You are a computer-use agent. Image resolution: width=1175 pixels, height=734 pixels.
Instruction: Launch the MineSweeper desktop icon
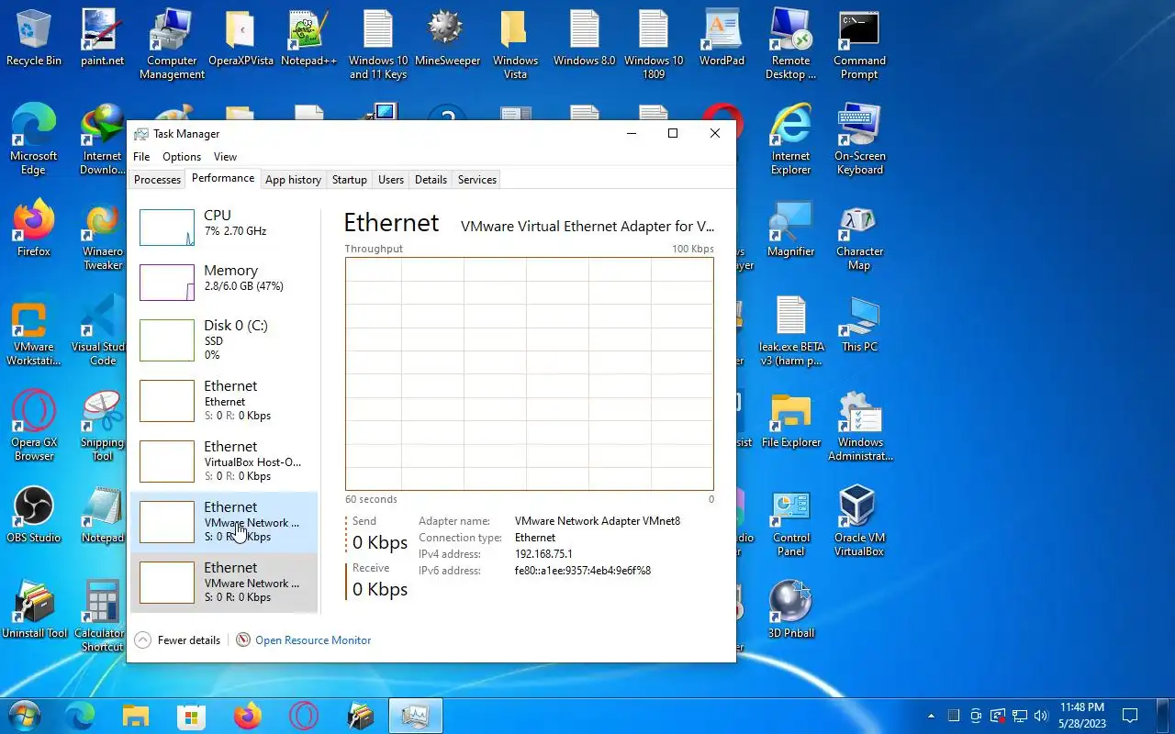tap(447, 39)
